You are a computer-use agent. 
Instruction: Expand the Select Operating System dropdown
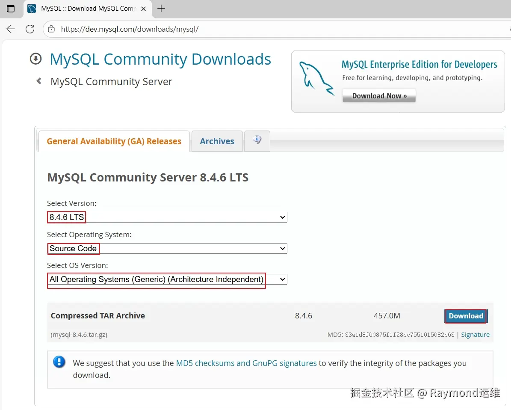(167, 249)
